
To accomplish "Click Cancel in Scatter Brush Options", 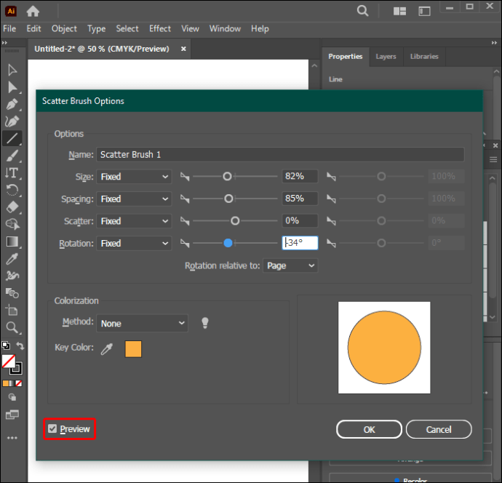I will click(439, 429).
